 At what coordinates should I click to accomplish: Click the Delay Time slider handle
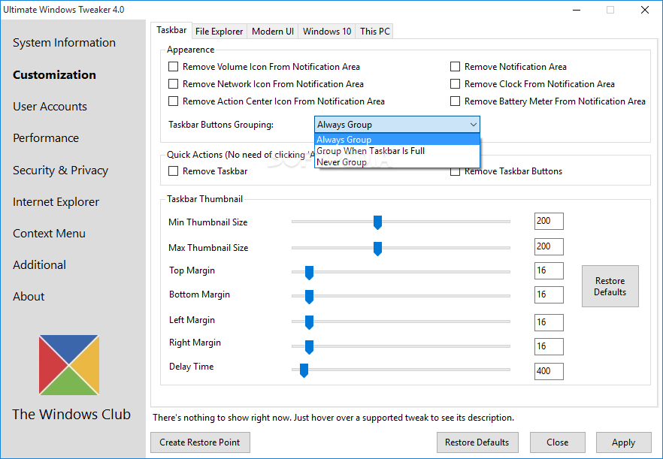304,370
